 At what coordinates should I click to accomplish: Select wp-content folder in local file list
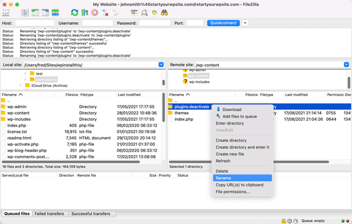19,113
